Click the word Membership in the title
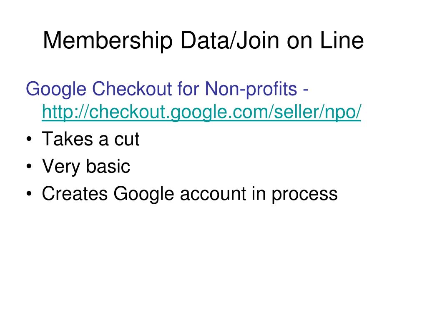The width and height of the screenshot is (427, 320). point(108,40)
